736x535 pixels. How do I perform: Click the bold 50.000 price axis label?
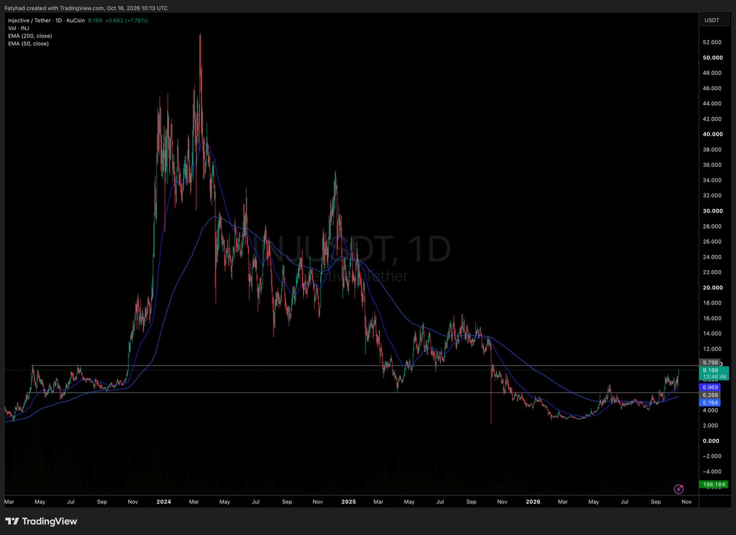712,58
